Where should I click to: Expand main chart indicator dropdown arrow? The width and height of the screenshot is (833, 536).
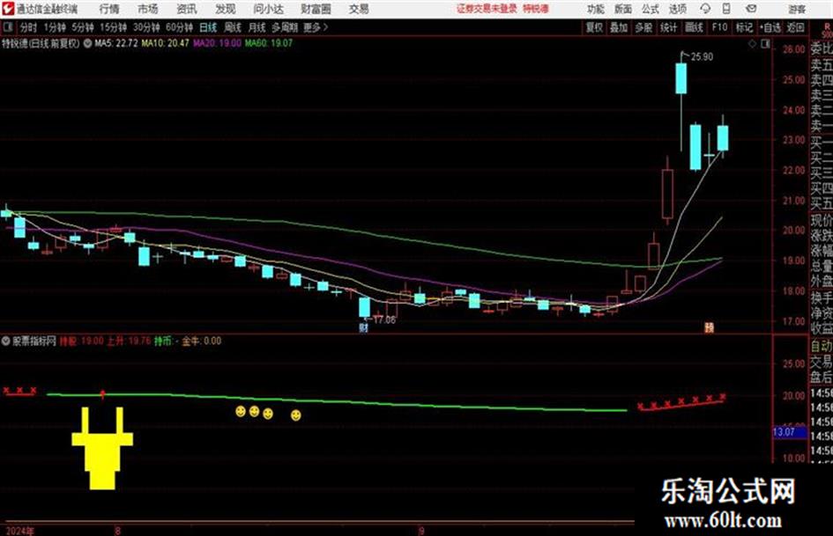[x=87, y=43]
